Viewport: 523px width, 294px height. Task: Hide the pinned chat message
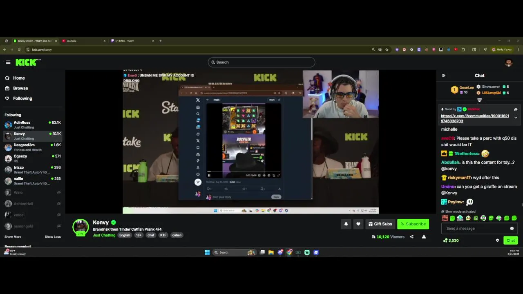pyautogui.click(x=516, y=109)
